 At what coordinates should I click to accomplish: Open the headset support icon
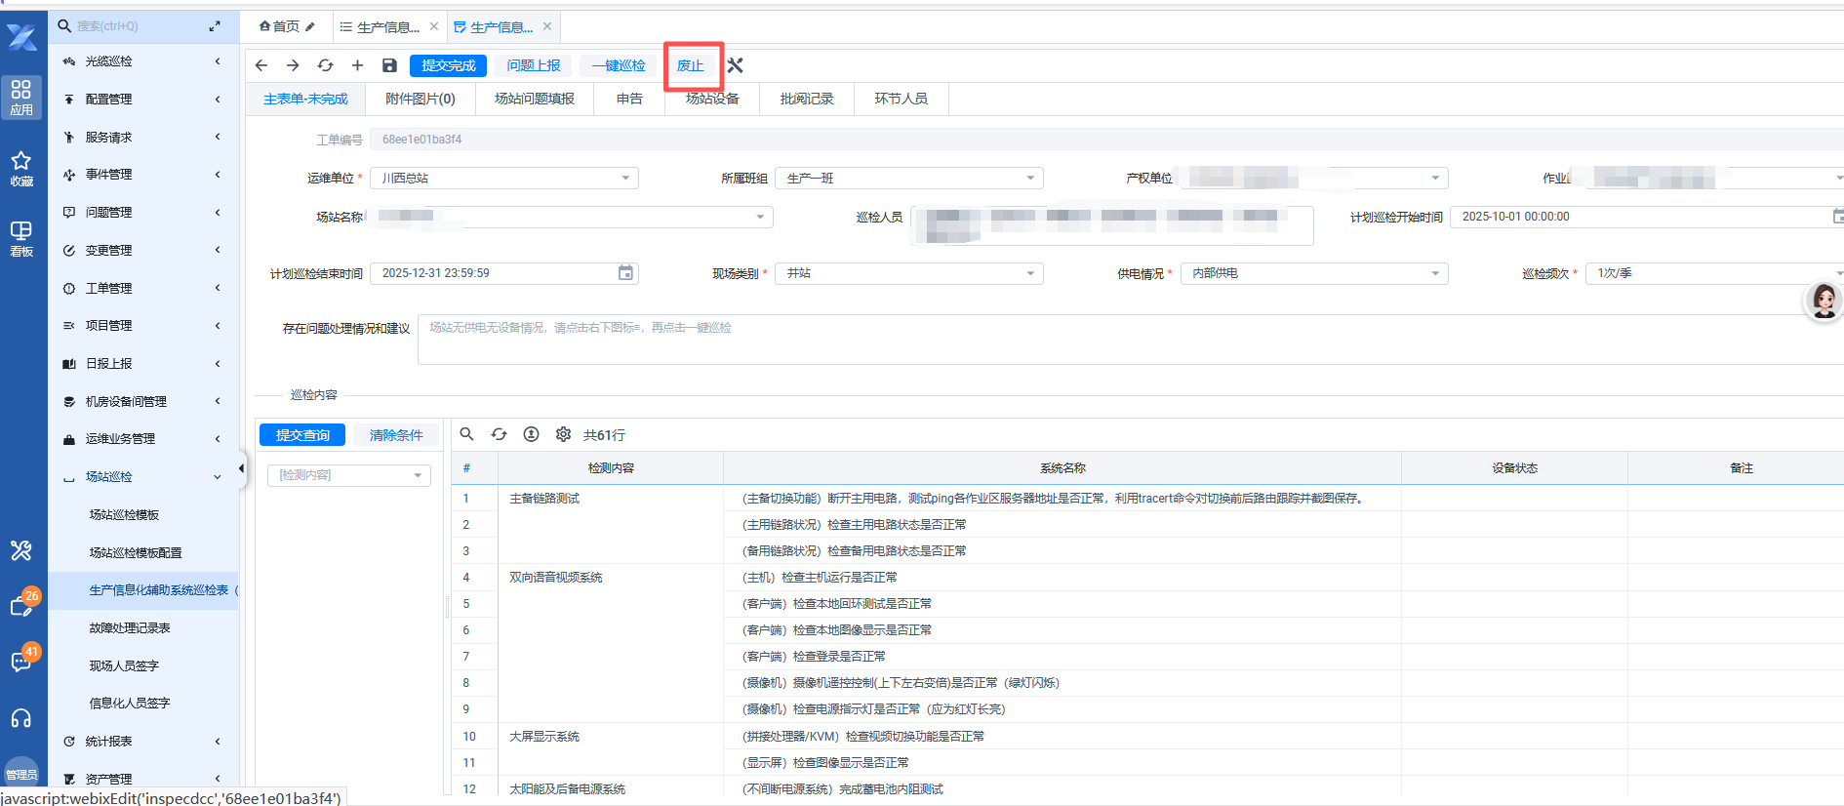21,719
